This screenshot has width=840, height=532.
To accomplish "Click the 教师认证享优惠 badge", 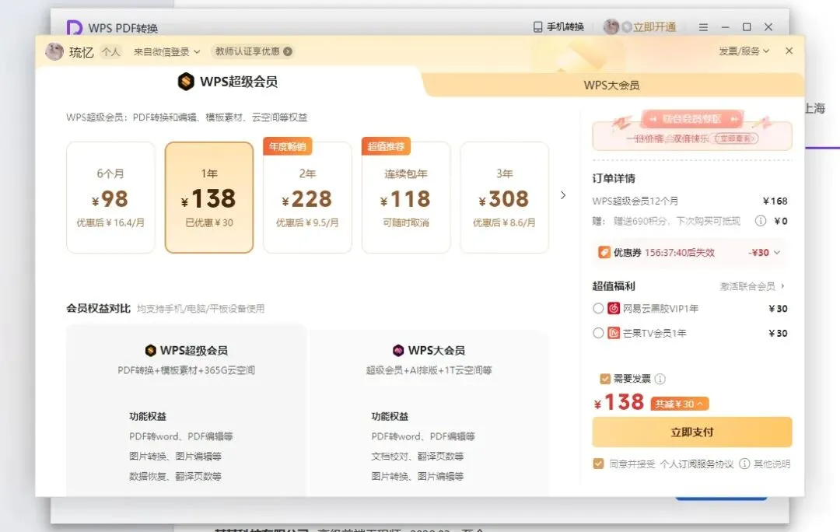I will click(252, 51).
